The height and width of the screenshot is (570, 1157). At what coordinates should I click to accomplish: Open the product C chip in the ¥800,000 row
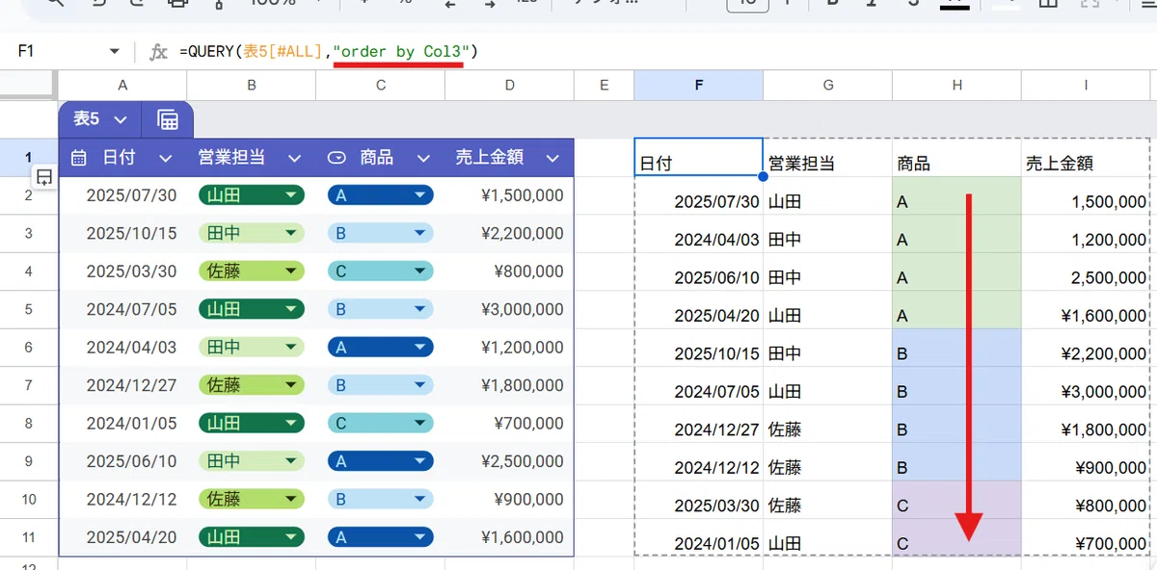pyautogui.click(x=381, y=272)
